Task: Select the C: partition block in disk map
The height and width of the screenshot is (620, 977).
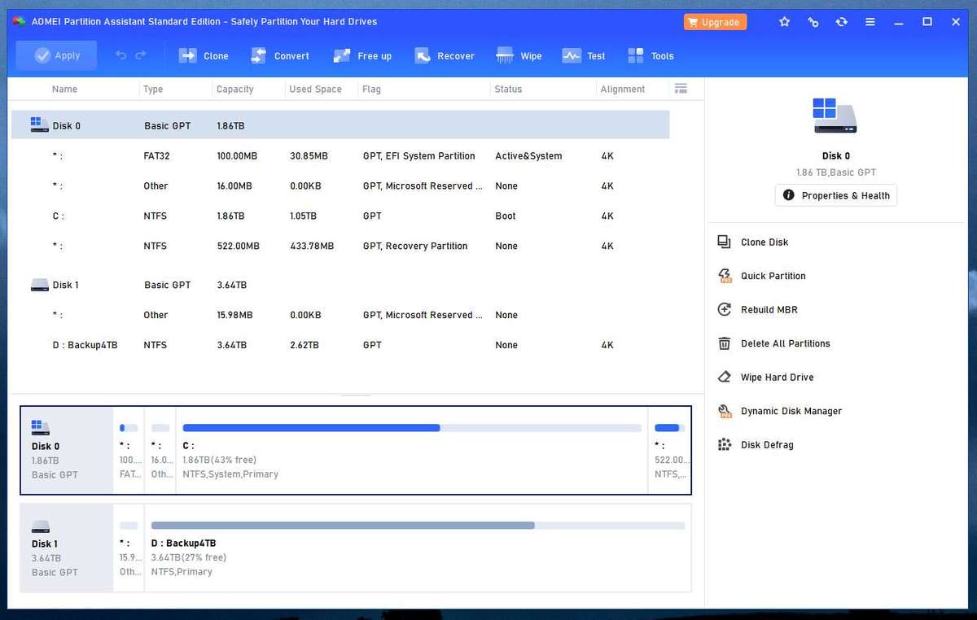Action: [x=412, y=450]
